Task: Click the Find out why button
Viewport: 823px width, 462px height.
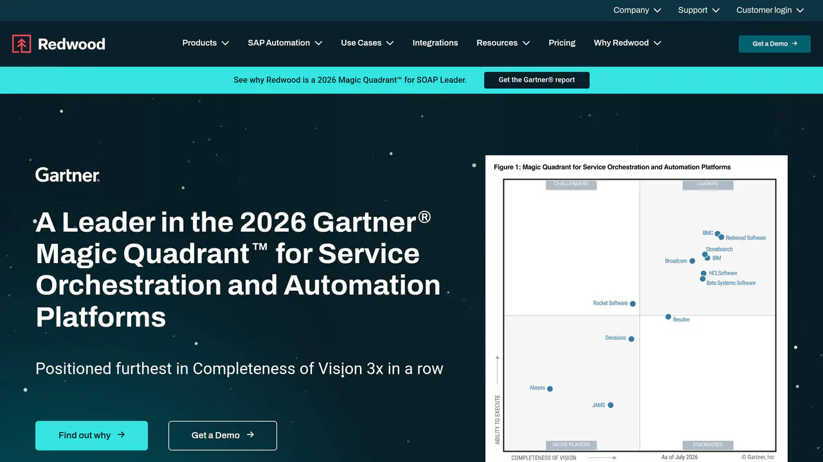Action: click(x=91, y=436)
